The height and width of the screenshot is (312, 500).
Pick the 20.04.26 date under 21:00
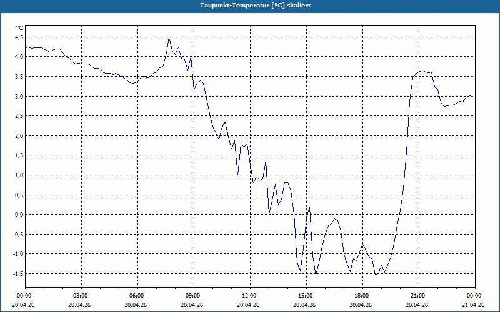tap(417, 305)
